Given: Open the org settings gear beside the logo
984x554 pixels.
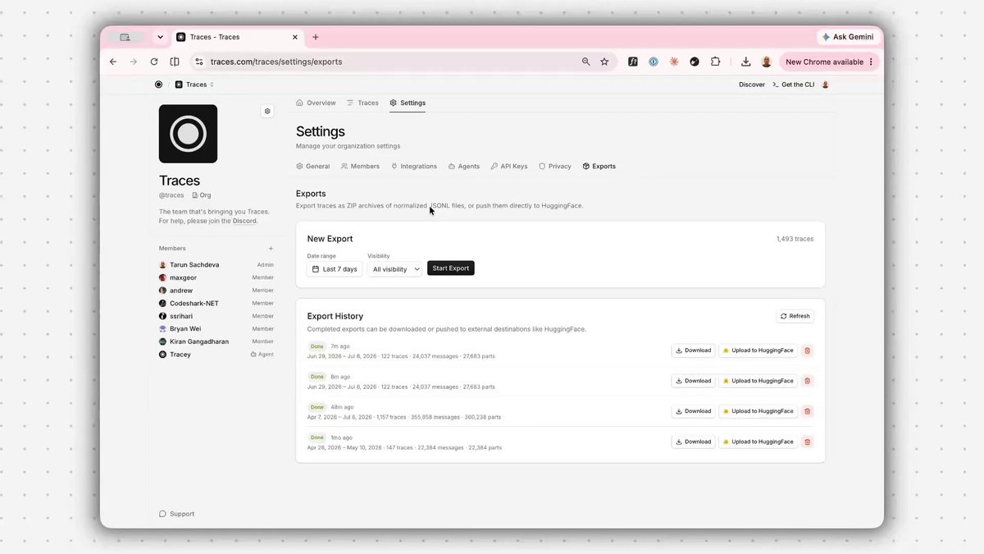Looking at the screenshot, I should click(267, 111).
